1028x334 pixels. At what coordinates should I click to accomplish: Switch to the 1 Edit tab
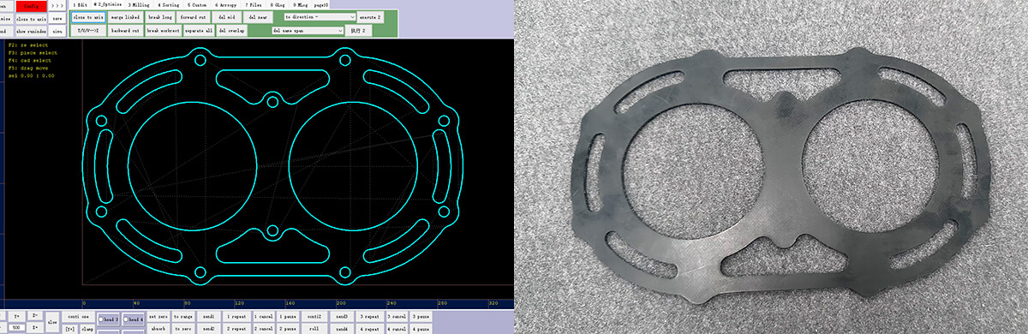81,5
